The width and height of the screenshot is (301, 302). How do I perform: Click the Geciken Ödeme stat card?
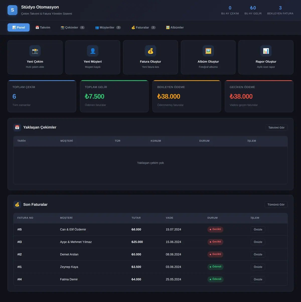[259, 96]
